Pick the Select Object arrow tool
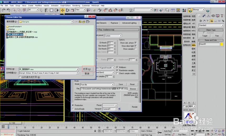The height and width of the screenshot is (136, 226). point(42,10)
